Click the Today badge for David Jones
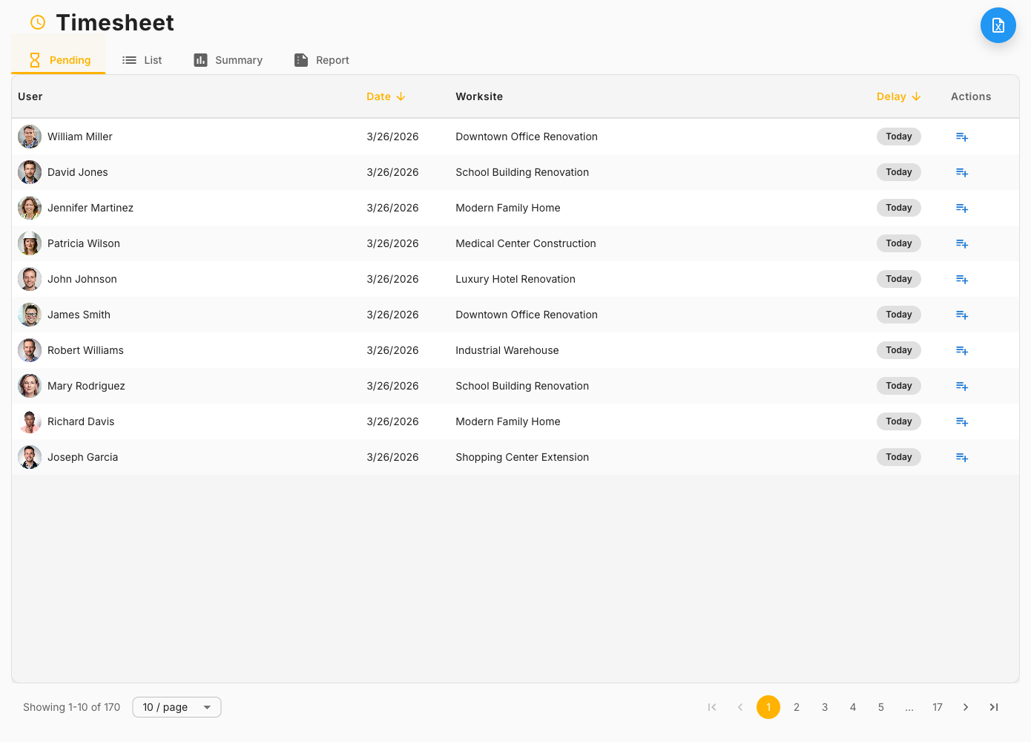 click(898, 172)
